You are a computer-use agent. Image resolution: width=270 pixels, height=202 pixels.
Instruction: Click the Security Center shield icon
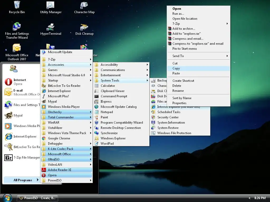click(153, 117)
